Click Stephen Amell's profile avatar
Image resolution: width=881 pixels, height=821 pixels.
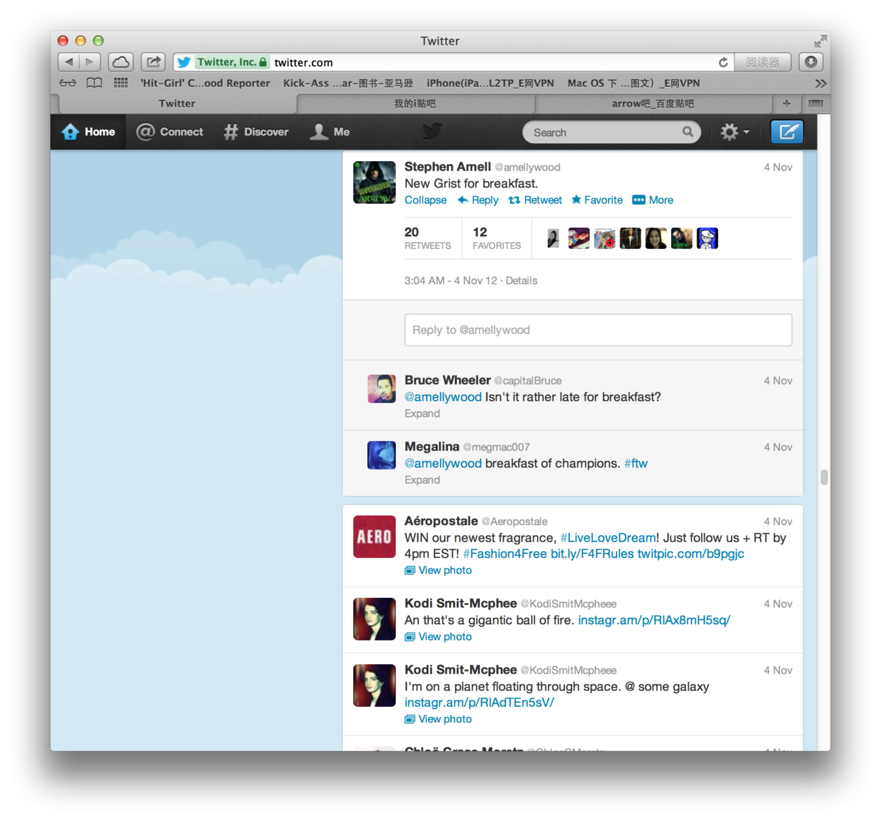pos(374,182)
